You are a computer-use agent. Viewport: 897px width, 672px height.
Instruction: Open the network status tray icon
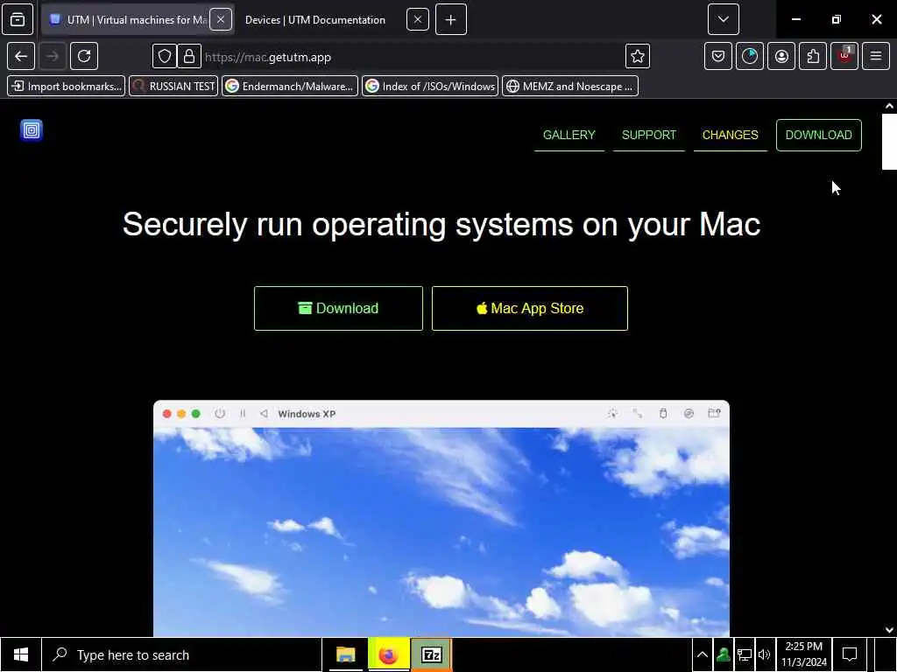744,654
